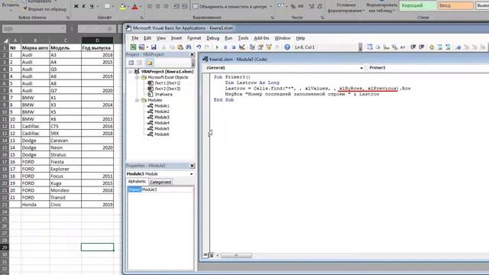Collapse the VBAProject (Книга1.xlsm) tree node

pyautogui.click(x=131, y=71)
